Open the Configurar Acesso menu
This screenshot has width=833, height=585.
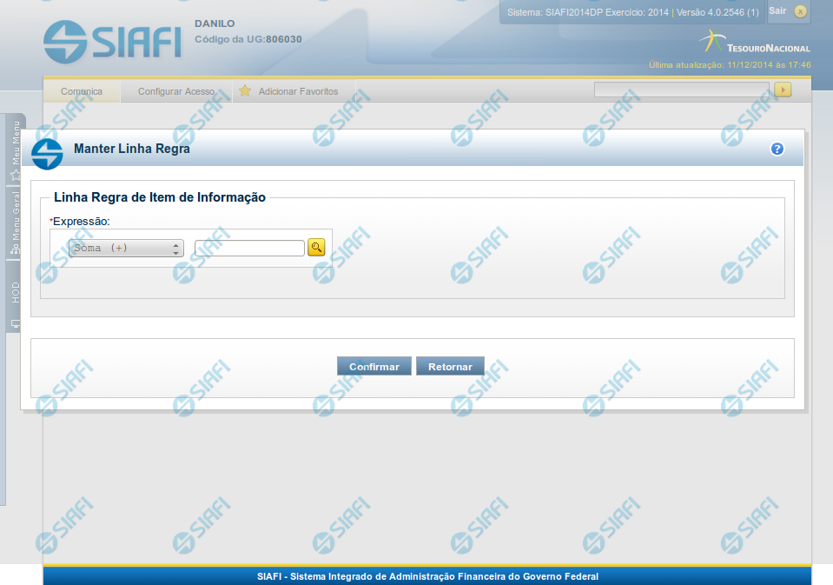[x=176, y=91]
